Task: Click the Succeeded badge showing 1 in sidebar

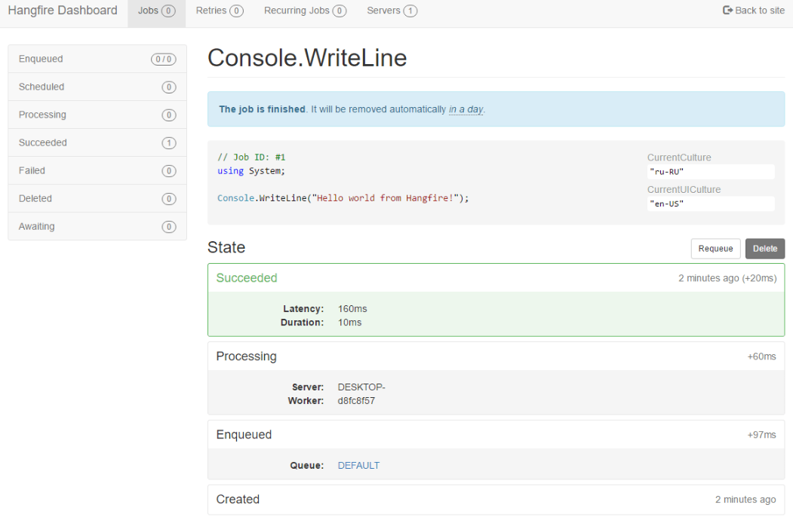Action: (x=168, y=142)
